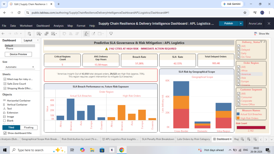Uncheck On-Time in Delivery_Status filter
The width and height of the screenshot is (274, 154).
(239, 57)
